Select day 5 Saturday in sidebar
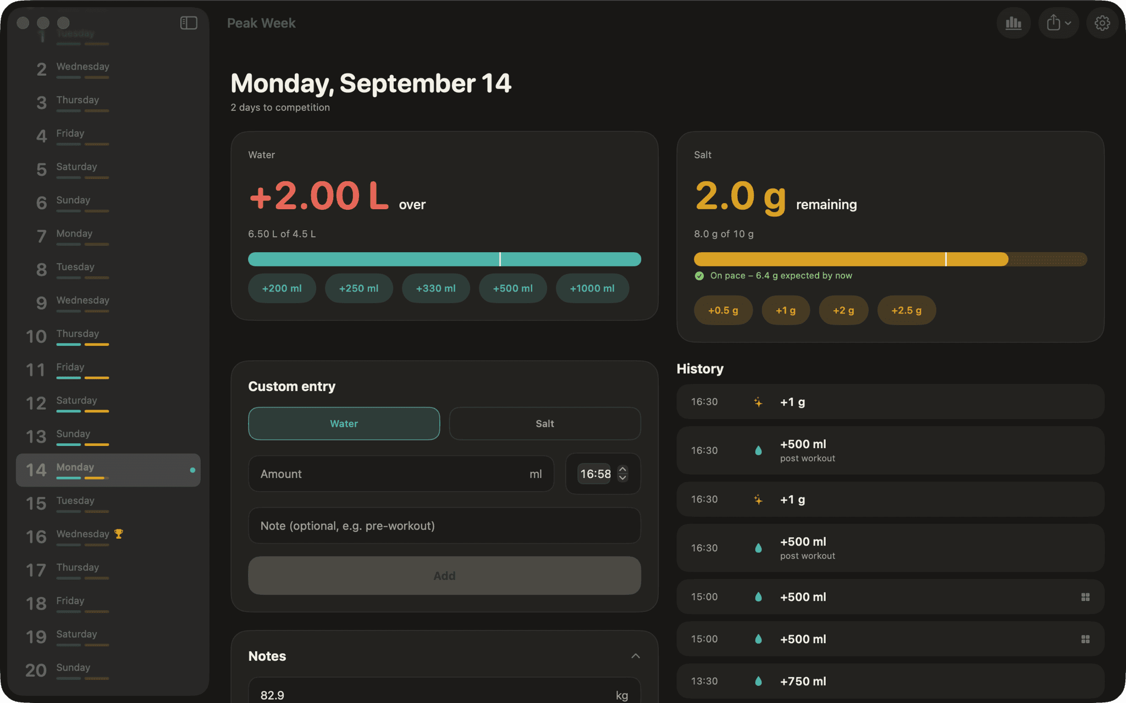The width and height of the screenshot is (1126, 703). (108, 170)
